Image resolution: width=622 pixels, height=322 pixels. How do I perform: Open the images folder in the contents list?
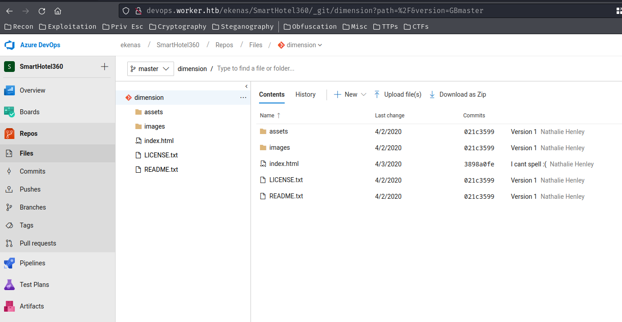(279, 148)
